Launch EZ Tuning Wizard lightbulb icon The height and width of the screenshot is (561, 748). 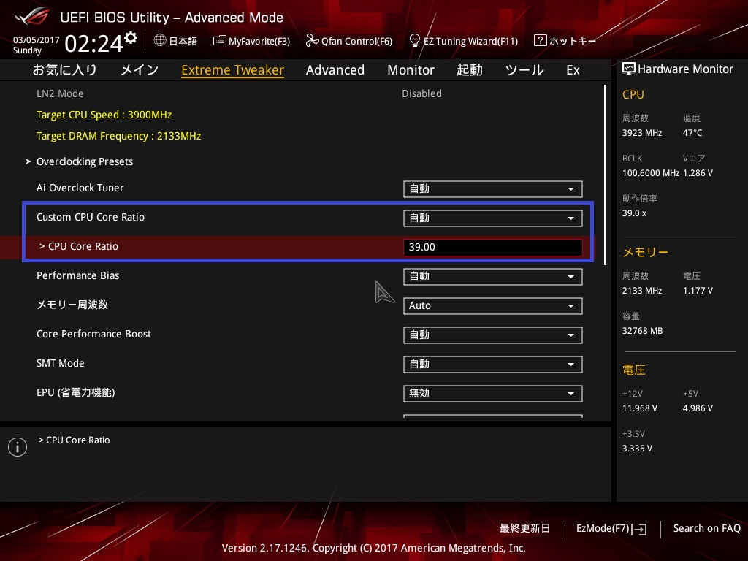pyautogui.click(x=415, y=41)
